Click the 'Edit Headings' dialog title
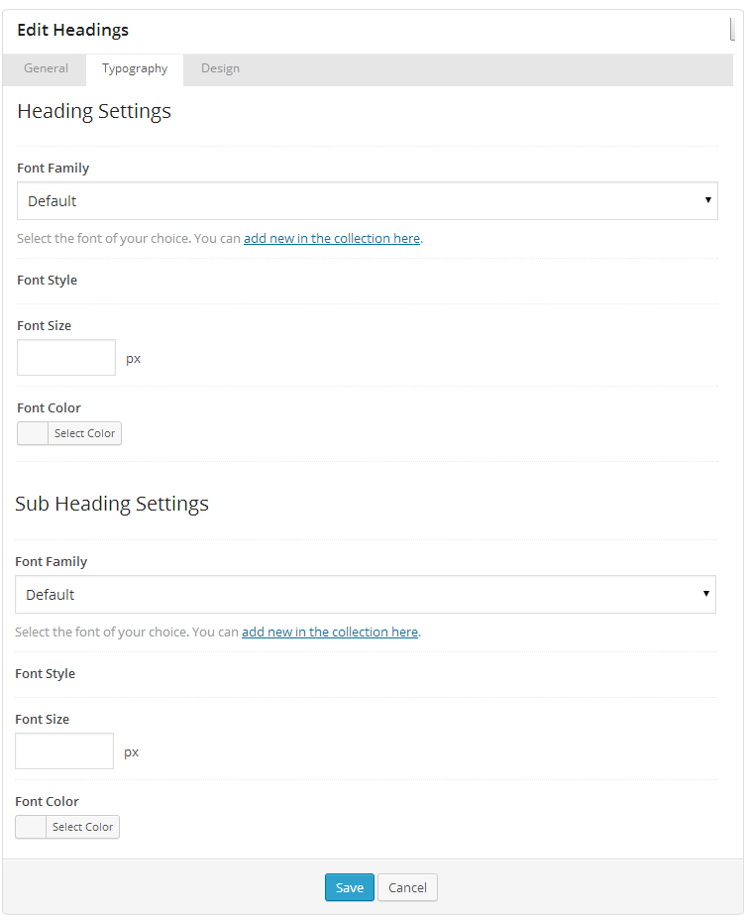Viewport: 749px width, 920px height. [73, 30]
